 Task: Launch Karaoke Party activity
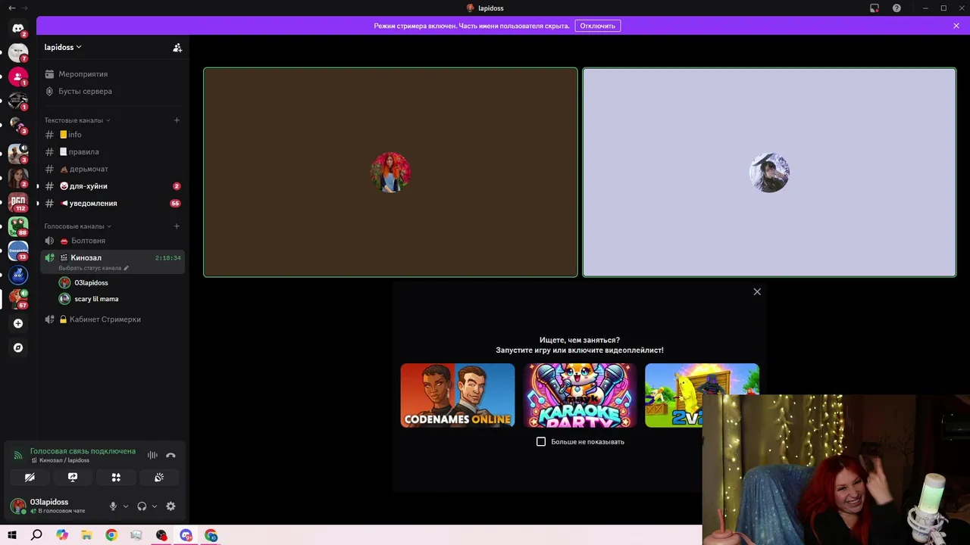tap(580, 395)
